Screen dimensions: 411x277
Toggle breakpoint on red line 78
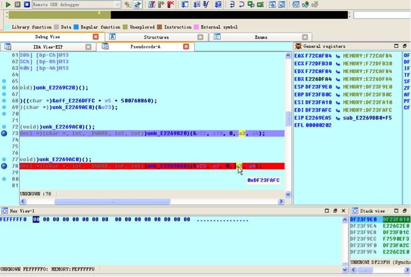(4, 166)
